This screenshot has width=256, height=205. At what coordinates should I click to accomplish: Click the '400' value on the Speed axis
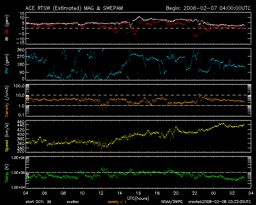coord(21,134)
